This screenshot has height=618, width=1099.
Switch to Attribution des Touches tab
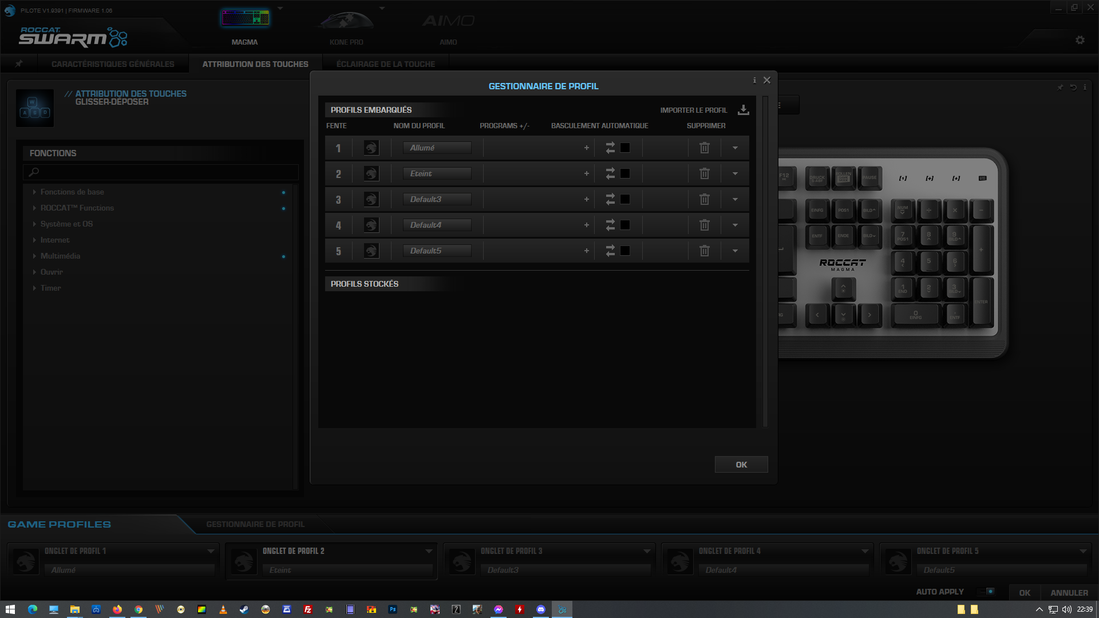tap(255, 64)
